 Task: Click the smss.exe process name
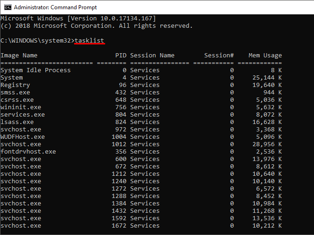[x=15, y=93]
